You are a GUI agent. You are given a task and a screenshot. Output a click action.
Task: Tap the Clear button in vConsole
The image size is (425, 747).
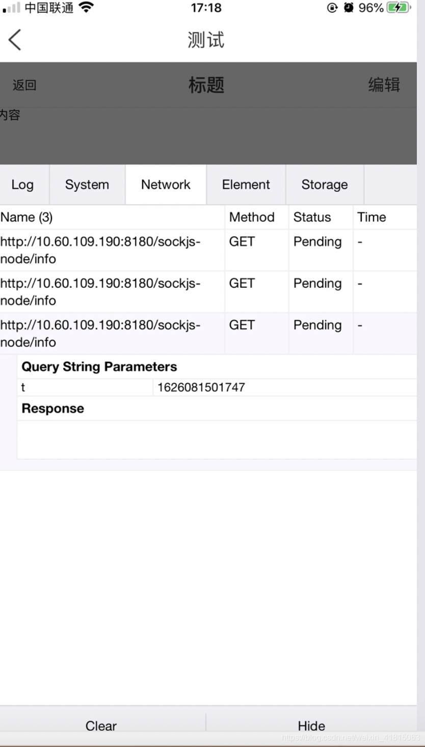point(101,726)
